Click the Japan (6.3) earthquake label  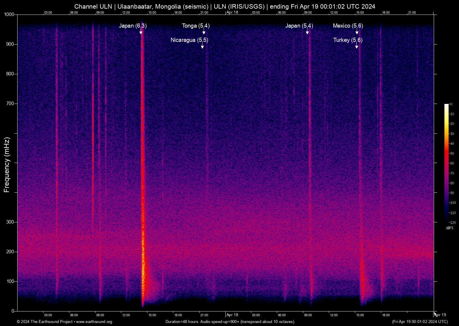[x=133, y=26]
